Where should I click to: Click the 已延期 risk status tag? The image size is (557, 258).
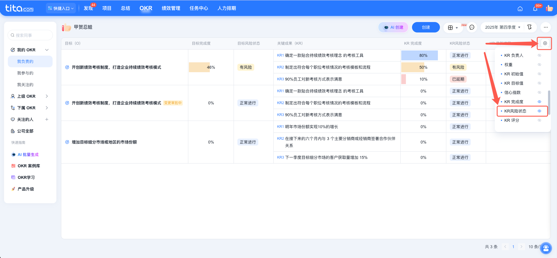(458, 79)
